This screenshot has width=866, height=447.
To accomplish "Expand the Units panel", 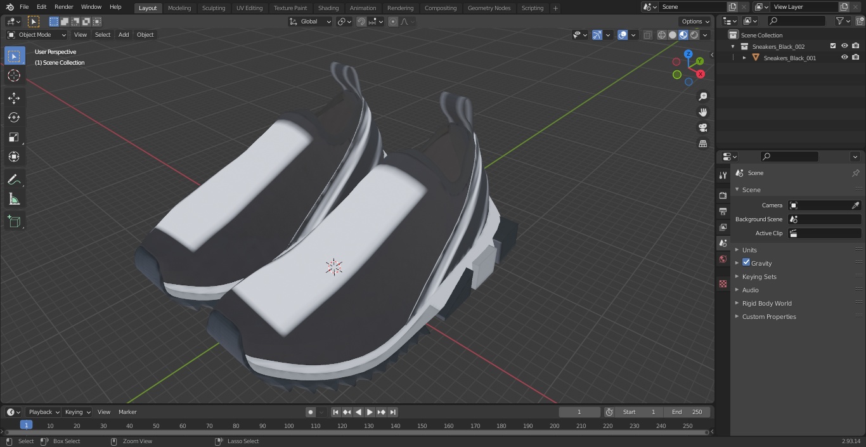I will pyautogui.click(x=749, y=250).
